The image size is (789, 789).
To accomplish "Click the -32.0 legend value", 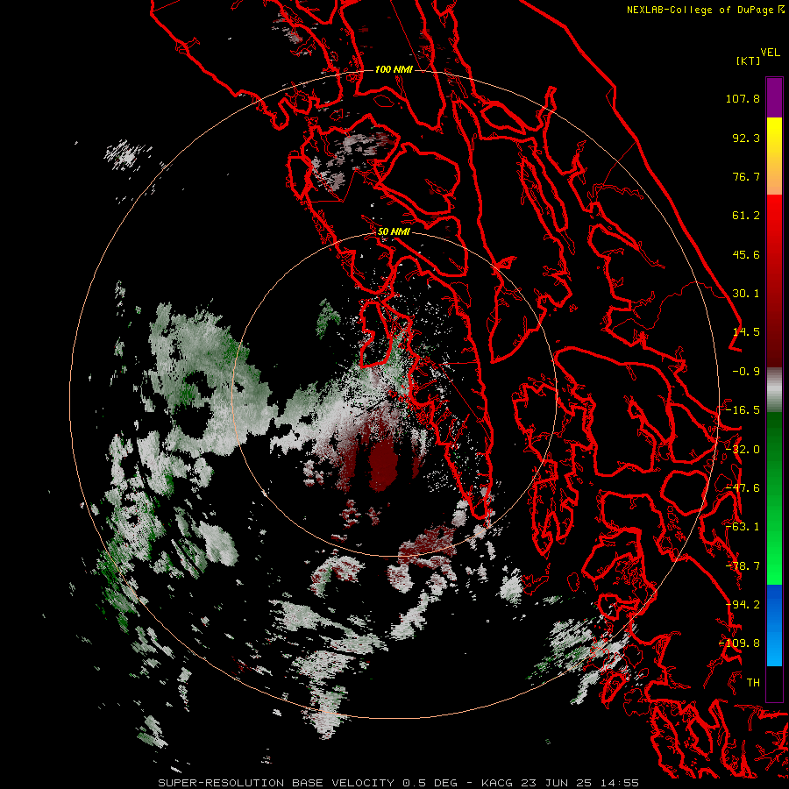I will (743, 450).
